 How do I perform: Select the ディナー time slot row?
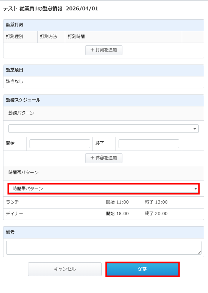pyautogui.click(x=104, y=214)
